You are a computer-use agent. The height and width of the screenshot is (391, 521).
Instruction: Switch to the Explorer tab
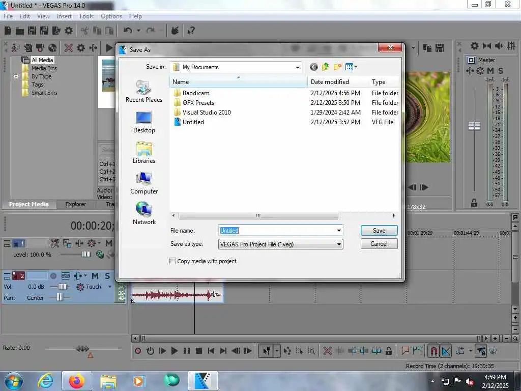[x=75, y=204]
